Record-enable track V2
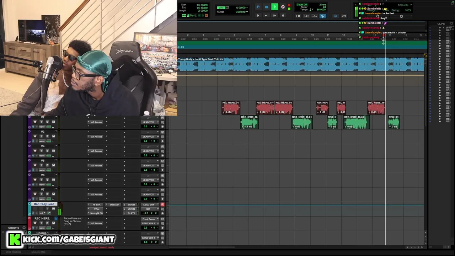The height and width of the screenshot is (256, 455). [x=35, y=122]
